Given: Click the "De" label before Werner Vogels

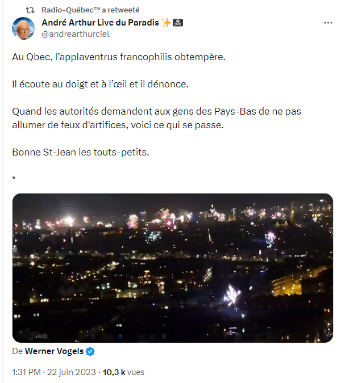Looking at the screenshot, I should (x=17, y=351).
